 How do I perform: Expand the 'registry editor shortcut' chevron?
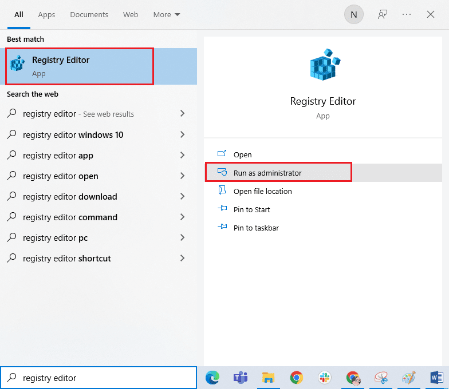182,258
